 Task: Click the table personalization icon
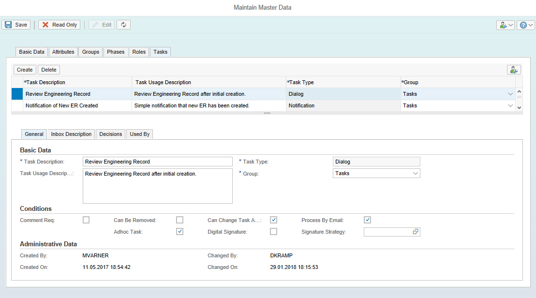coord(513,70)
